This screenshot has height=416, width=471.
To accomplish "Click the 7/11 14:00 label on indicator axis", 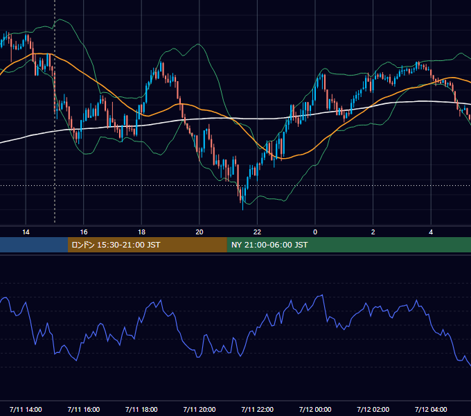I will [x=26, y=409].
